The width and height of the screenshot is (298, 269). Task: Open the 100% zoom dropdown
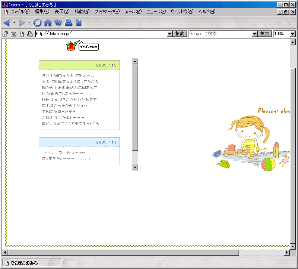293,34
